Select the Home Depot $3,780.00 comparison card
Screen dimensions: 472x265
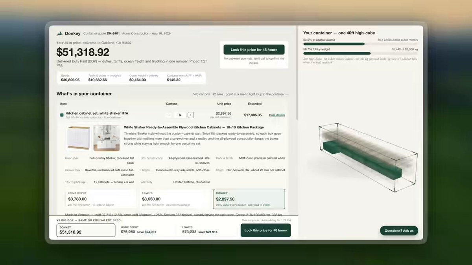click(x=101, y=199)
